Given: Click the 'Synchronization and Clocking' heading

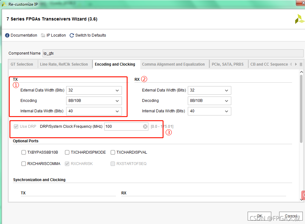Looking at the screenshot, I should (x=39, y=180).
